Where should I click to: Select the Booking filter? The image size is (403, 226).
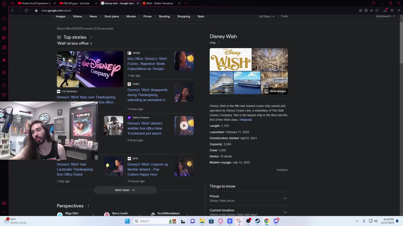tap(164, 16)
